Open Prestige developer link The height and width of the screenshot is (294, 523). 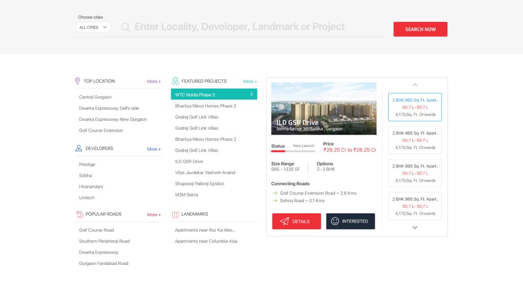pos(87,164)
